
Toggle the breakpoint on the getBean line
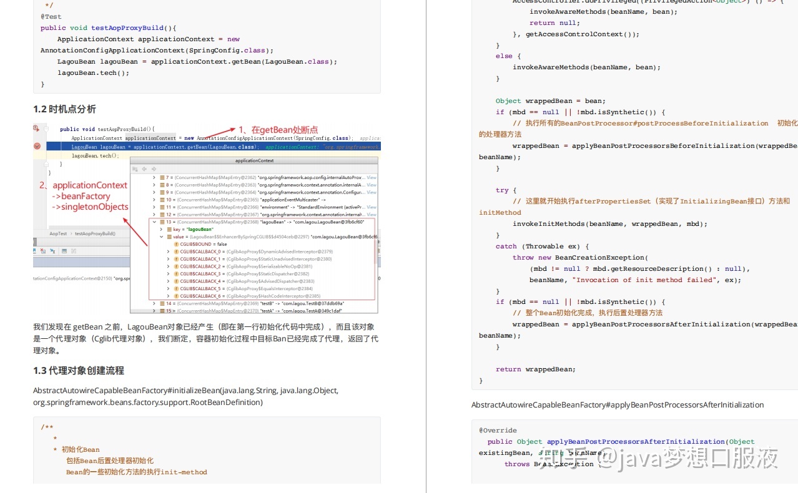point(37,146)
